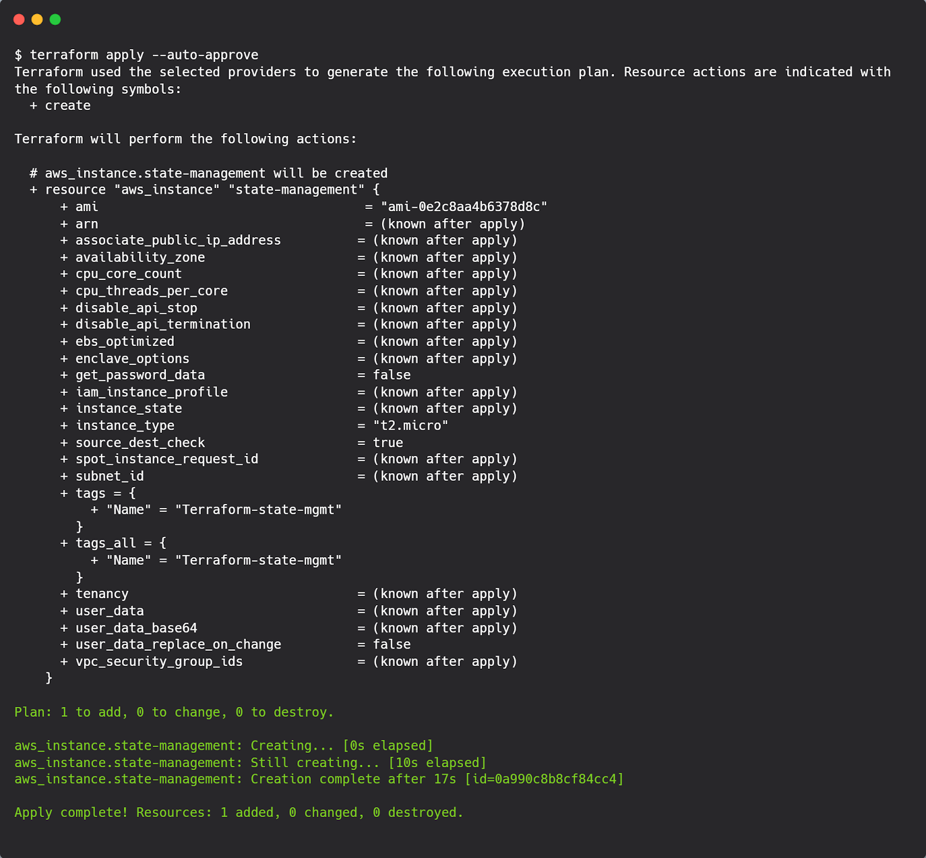Click 'user_data_base64' attribute
Viewport: 926px width, 858px height.
pos(137,628)
